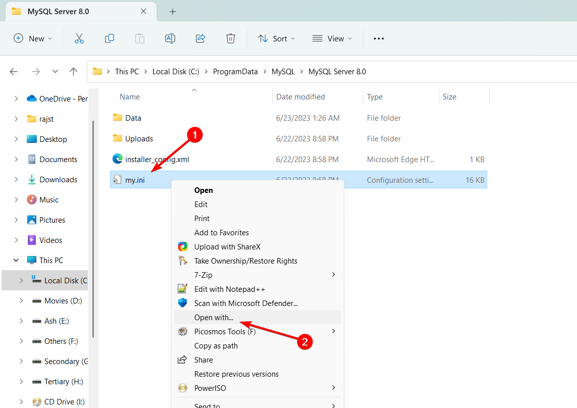Image resolution: width=577 pixels, height=408 pixels.
Task: Click the Delete trash icon
Action: pos(230,38)
